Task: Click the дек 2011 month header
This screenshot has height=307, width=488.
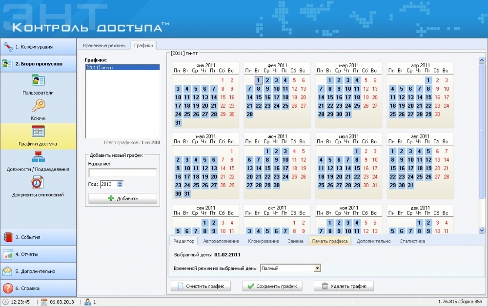Action: click(420, 208)
